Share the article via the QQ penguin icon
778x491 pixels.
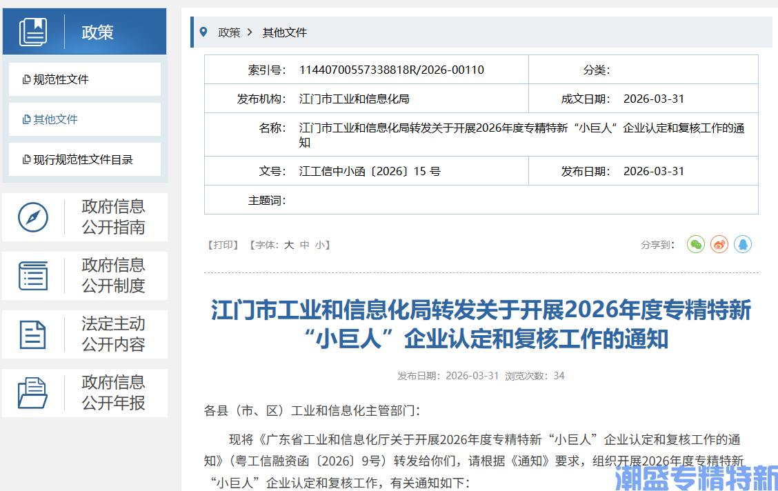pyautogui.click(x=742, y=244)
